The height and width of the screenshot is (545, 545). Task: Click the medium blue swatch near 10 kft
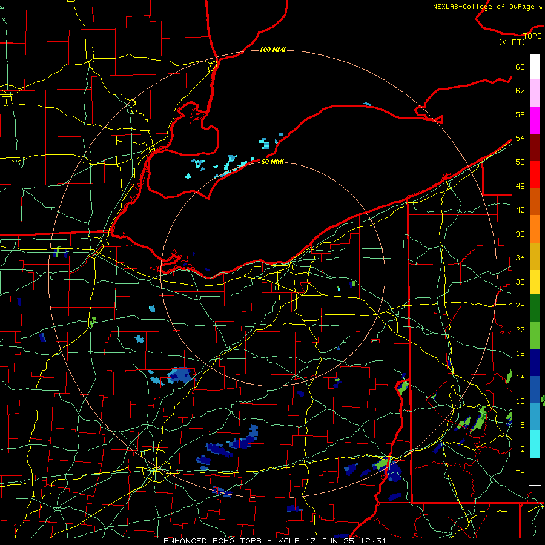point(535,389)
